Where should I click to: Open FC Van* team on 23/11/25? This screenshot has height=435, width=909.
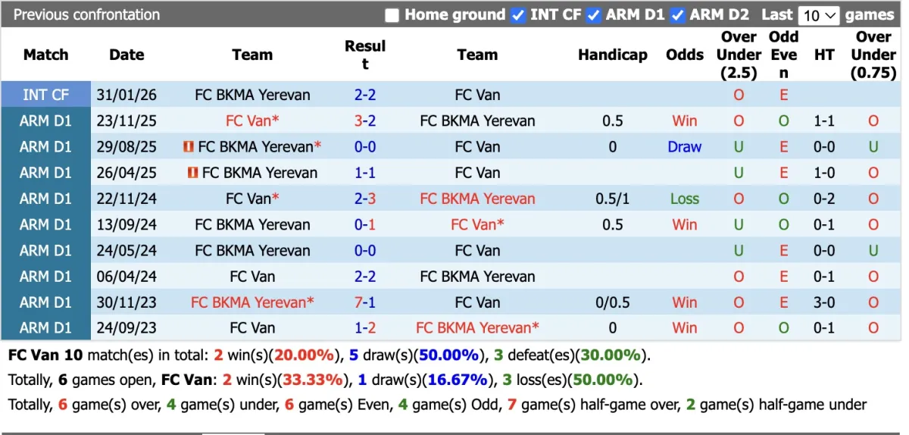tap(252, 120)
